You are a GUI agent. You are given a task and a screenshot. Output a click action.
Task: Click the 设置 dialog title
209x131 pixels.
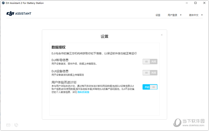tap(104, 36)
